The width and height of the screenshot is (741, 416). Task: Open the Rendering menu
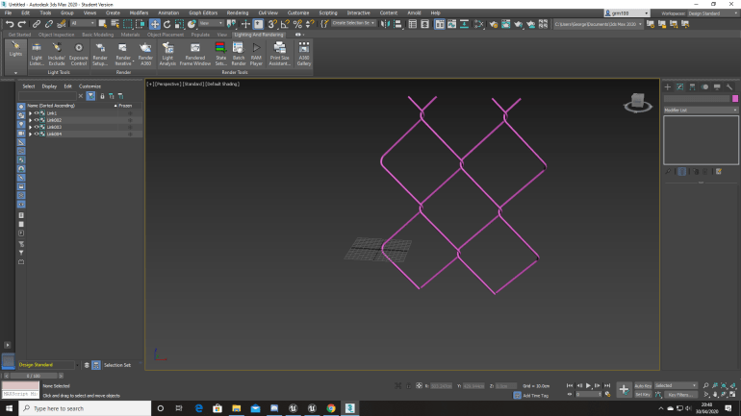237,12
